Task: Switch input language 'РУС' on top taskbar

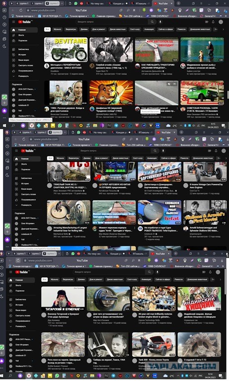Action: pyautogui.click(x=204, y=126)
